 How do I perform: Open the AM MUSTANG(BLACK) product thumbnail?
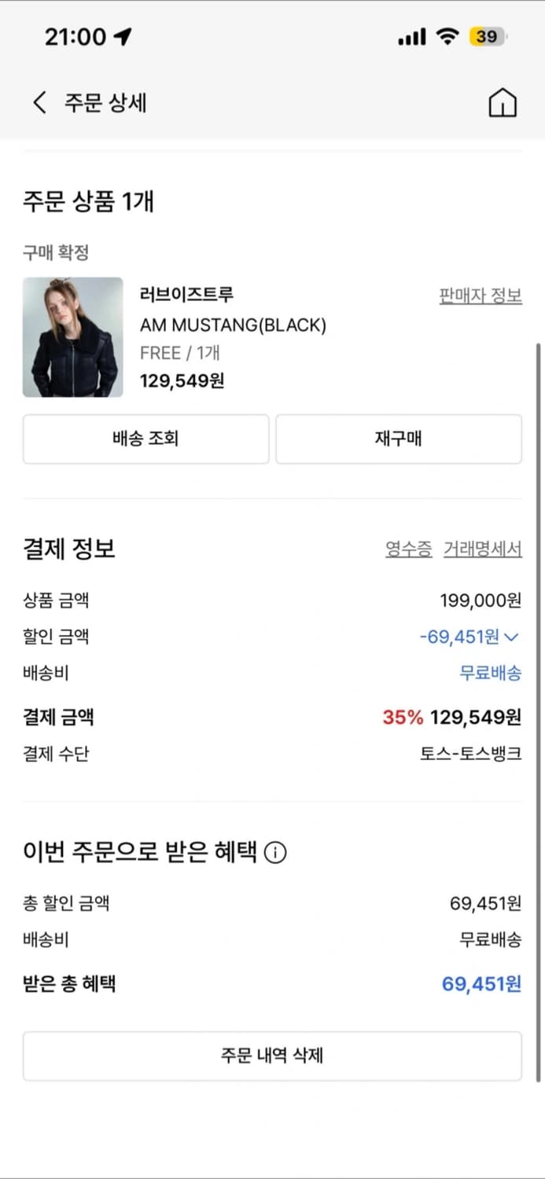pos(73,337)
